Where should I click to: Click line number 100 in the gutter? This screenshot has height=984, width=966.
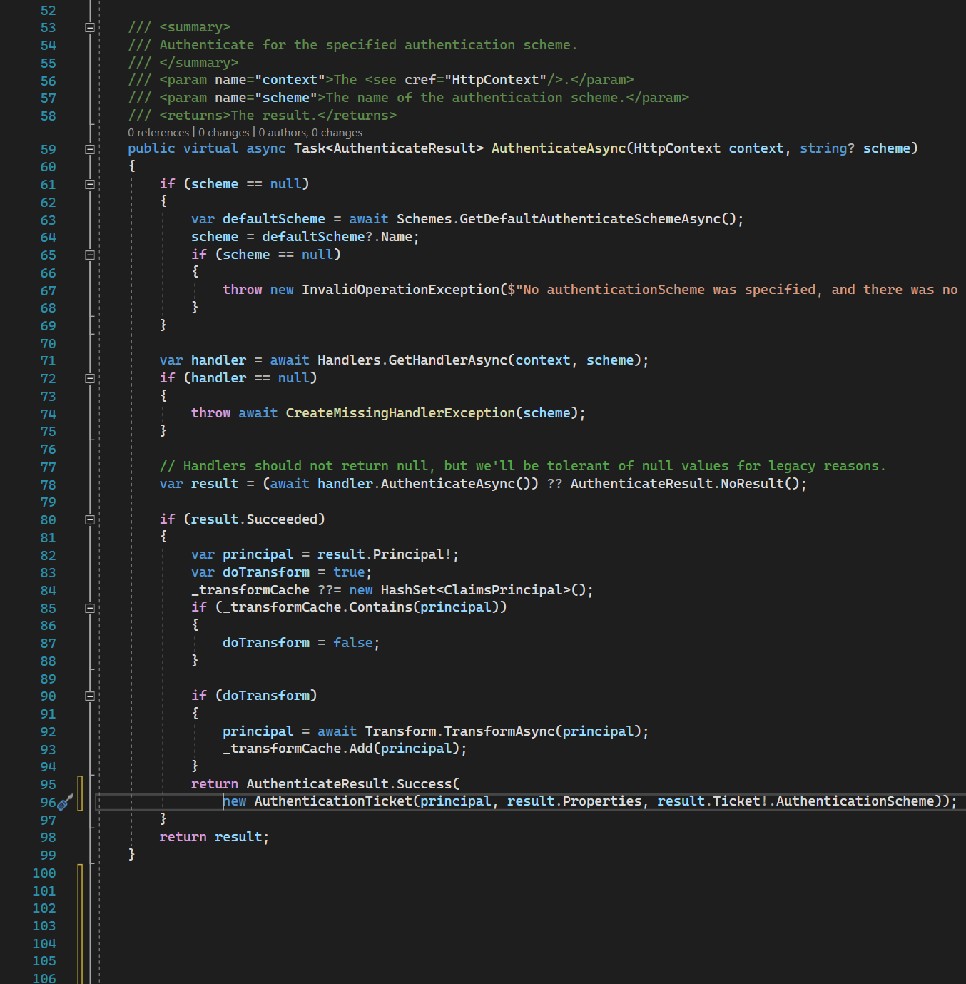click(x=44, y=873)
